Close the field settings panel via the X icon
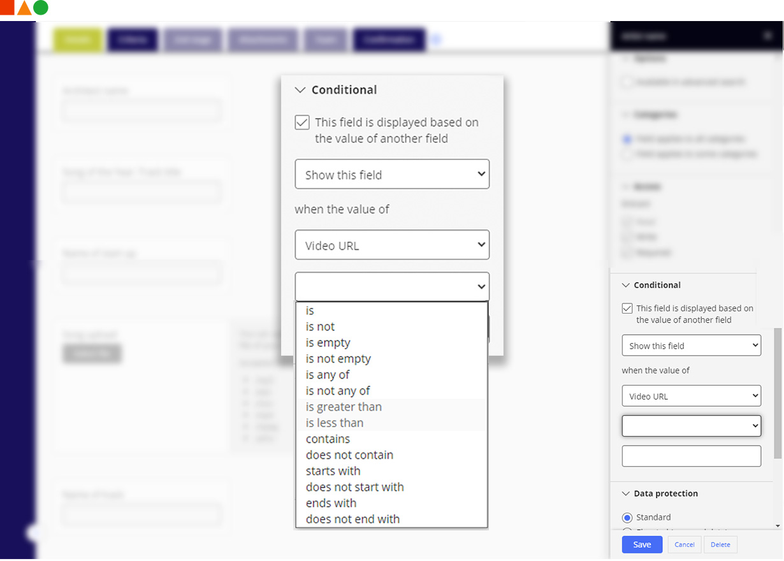Viewport: 784px width, 561px height. click(767, 36)
